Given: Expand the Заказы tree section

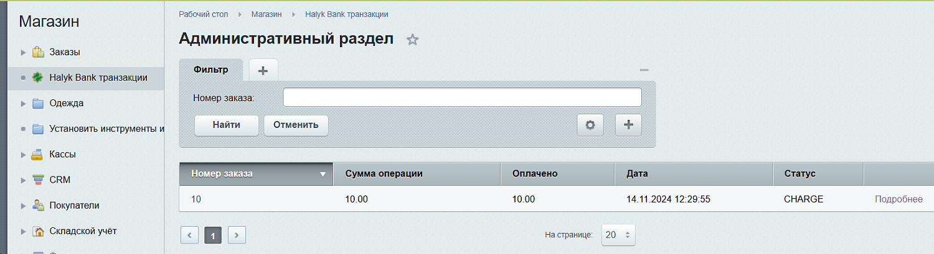Looking at the screenshot, I should (24, 52).
